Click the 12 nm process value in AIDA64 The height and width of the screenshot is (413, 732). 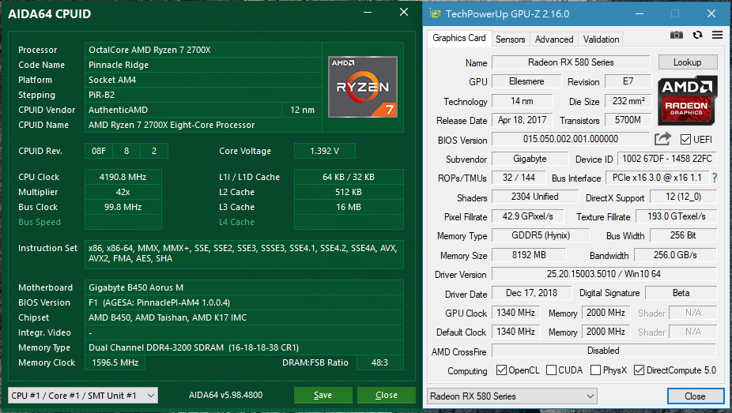[302, 110]
